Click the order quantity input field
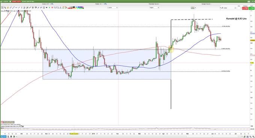Screen dimensions: 255x138 pos(239,8)
